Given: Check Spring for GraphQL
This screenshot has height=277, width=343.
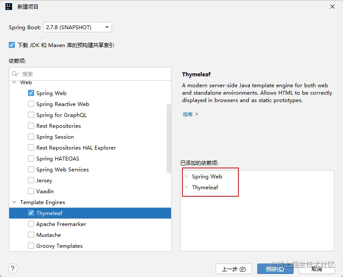Looking at the screenshot, I should 31,115.
